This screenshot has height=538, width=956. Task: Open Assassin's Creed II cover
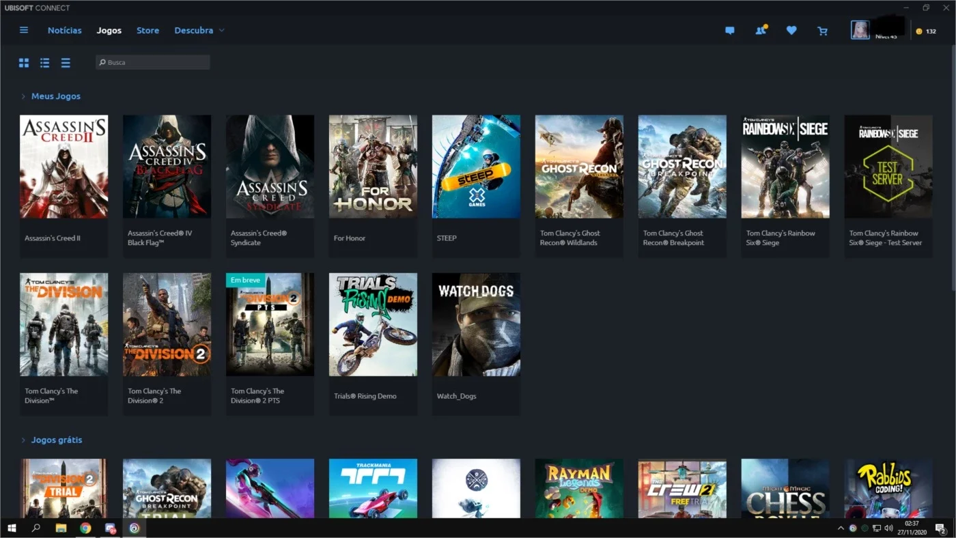[64, 167]
